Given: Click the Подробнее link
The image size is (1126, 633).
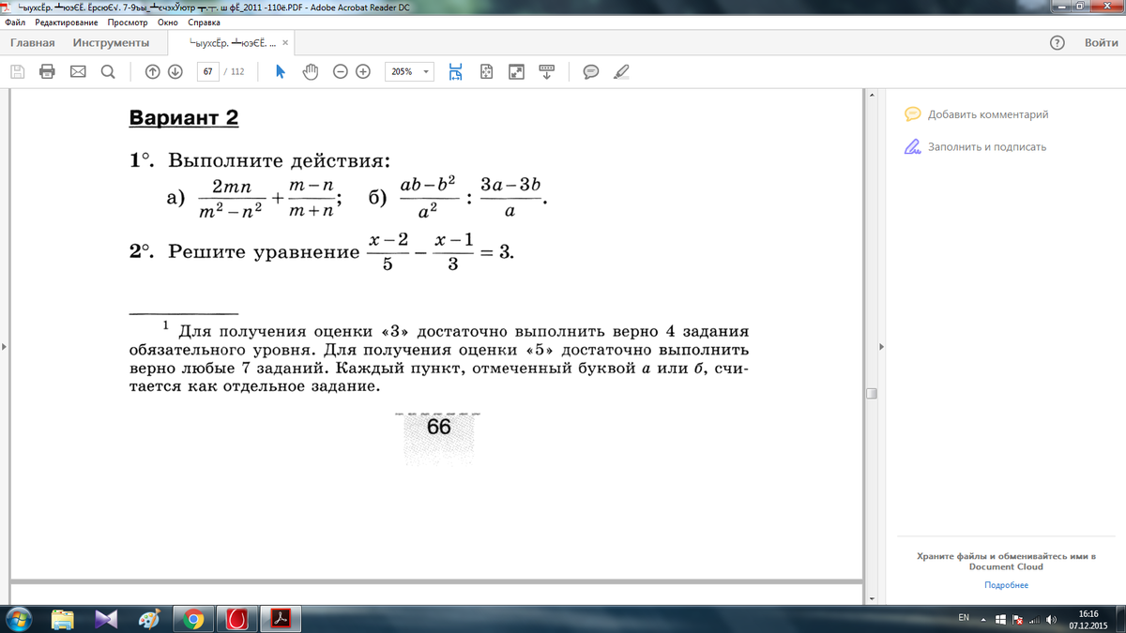Looking at the screenshot, I should coord(1006,585).
